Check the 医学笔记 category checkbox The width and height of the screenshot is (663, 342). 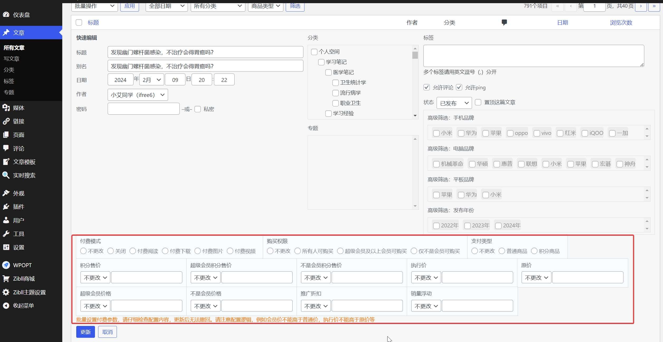(328, 72)
